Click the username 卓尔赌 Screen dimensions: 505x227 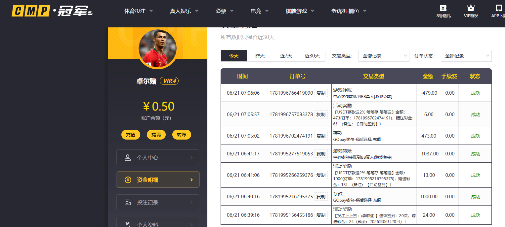(x=147, y=81)
